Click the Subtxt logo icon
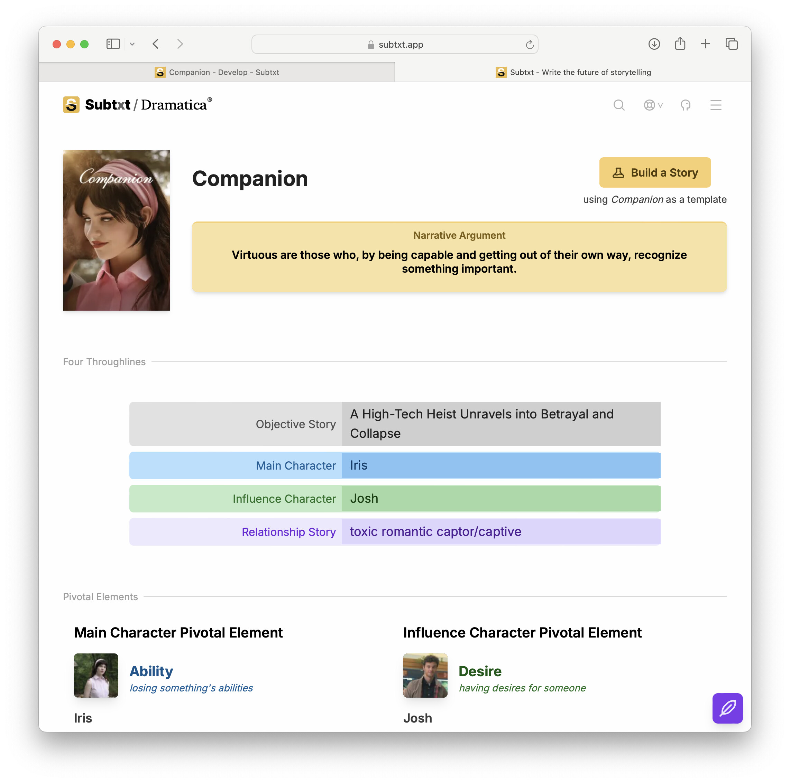The width and height of the screenshot is (790, 783). point(71,105)
